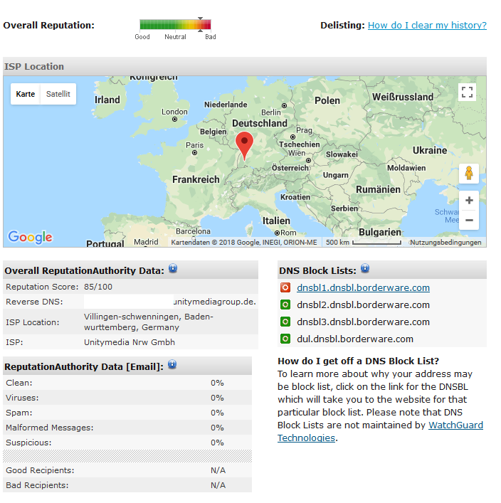501x503 pixels.
Task: Click red status icon for dnsbl1.dnsbl.borderware.com
Action: (285, 288)
